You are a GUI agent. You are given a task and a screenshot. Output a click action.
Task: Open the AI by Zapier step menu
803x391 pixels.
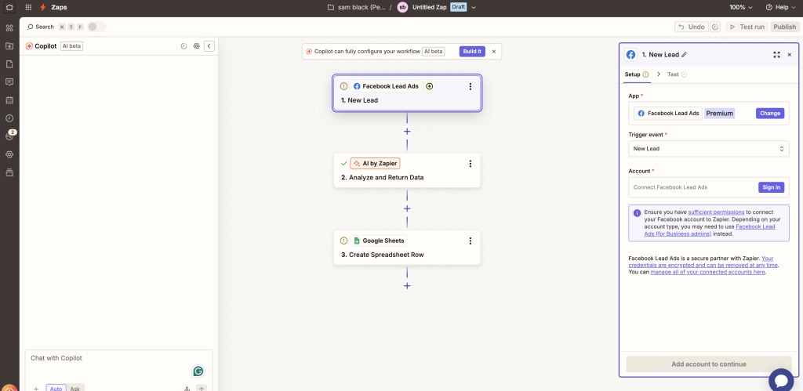click(x=471, y=164)
